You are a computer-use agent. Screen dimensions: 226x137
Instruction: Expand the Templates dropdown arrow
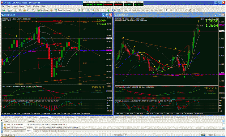pos(121,10)
